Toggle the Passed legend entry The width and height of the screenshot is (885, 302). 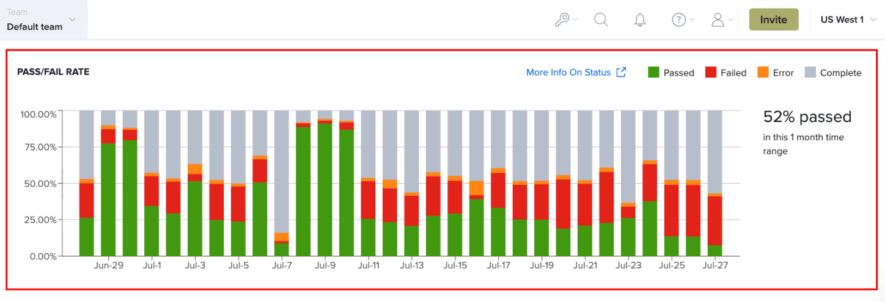click(x=671, y=73)
